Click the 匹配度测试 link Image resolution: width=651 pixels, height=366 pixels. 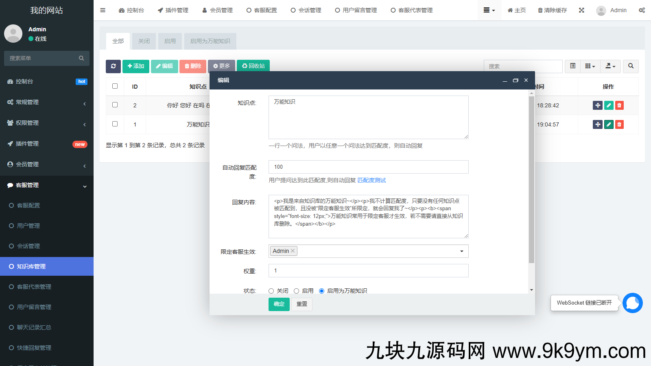371,180
